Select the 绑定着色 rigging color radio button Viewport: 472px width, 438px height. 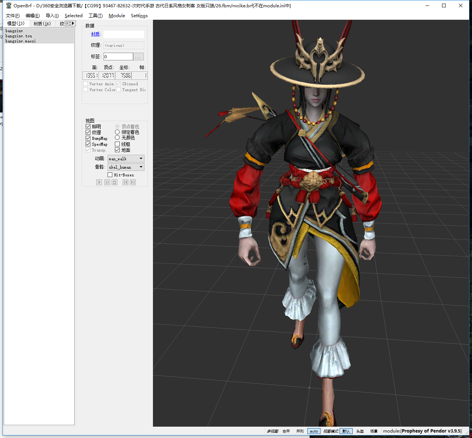click(x=117, y=132)
